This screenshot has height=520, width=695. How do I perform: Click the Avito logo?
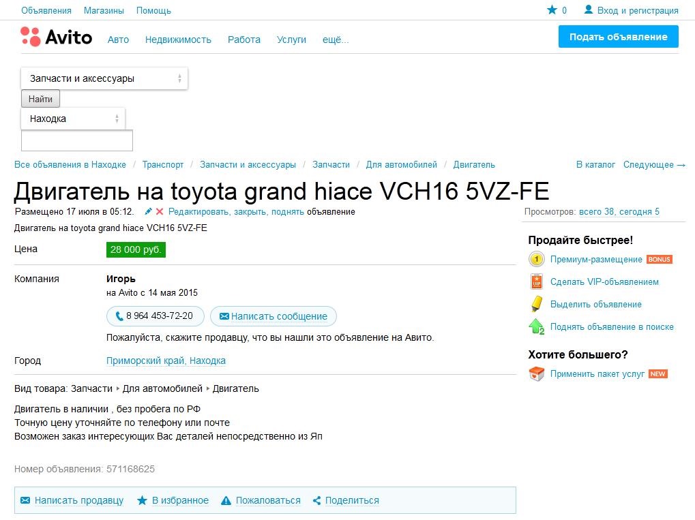(x=57, y=37)
